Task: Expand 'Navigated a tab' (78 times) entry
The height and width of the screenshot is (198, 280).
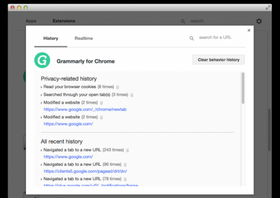Action: [41, 179]
